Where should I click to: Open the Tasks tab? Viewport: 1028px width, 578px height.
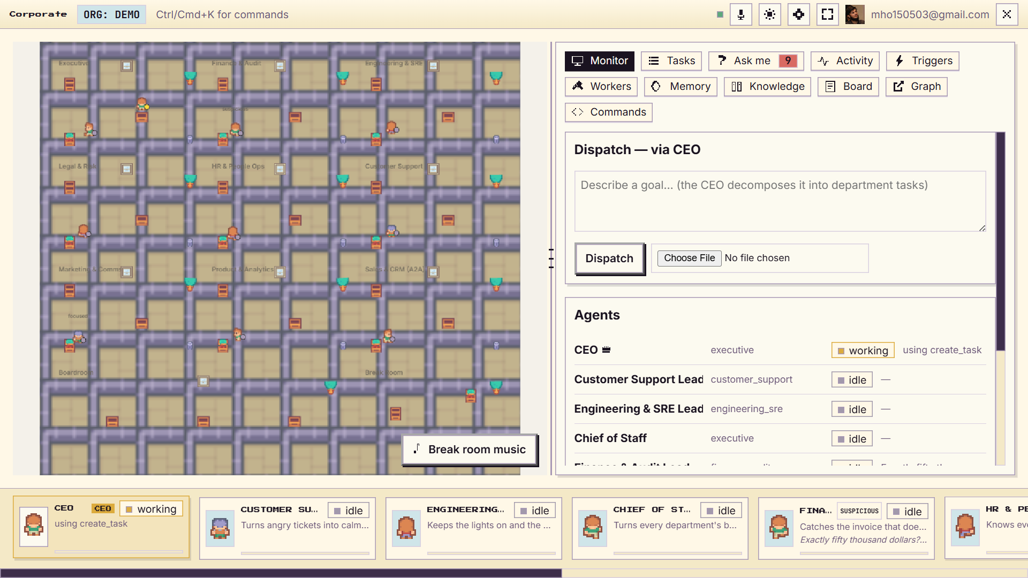click(x=671, y=61)
